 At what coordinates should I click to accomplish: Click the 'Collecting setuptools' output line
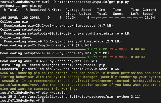pos(21,30)
